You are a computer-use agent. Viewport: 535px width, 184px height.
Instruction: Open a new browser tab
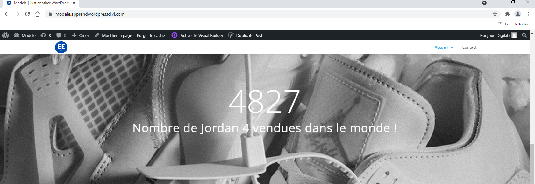click(x=86, y=3)
